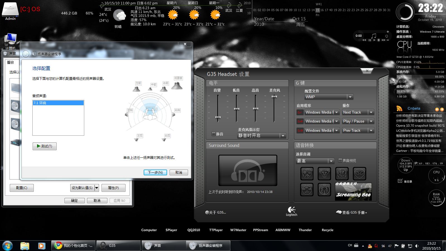Screen dimensions: 446x251
Task: Click 配置(C) in Sound window
Action: [22, 188]
